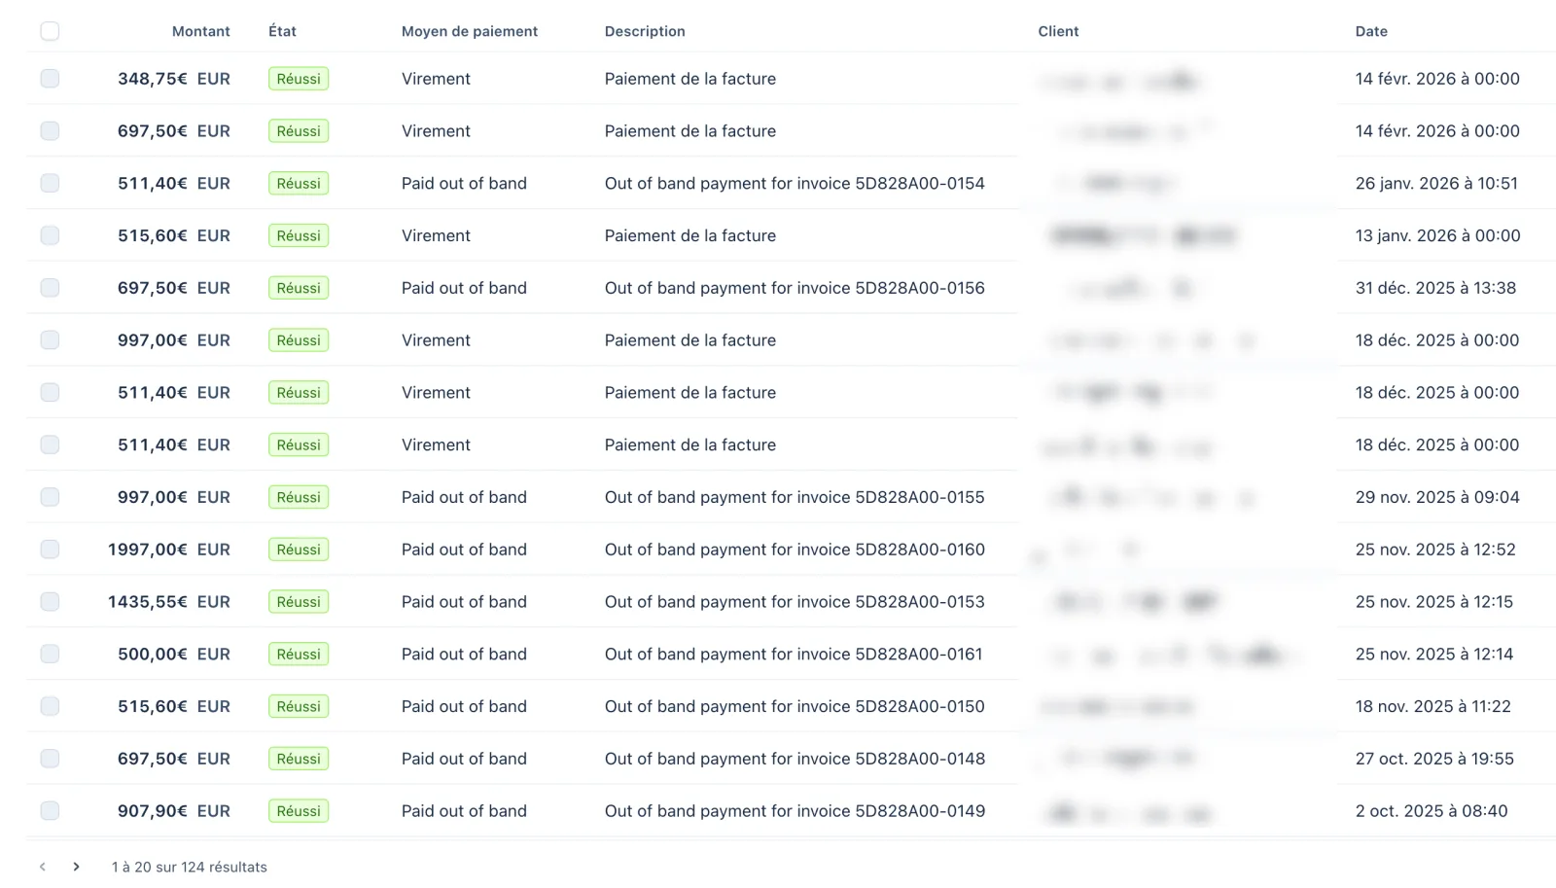
Task: Sort by the Date column header
Action: pyautogui.click(x=1371, y=31)
